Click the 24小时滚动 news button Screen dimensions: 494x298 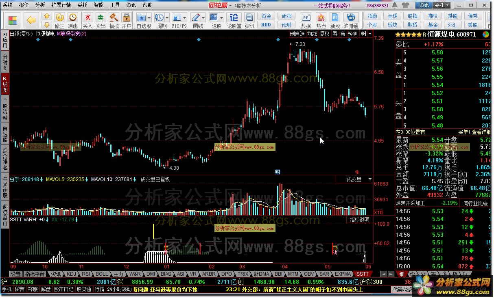[120, 289]
